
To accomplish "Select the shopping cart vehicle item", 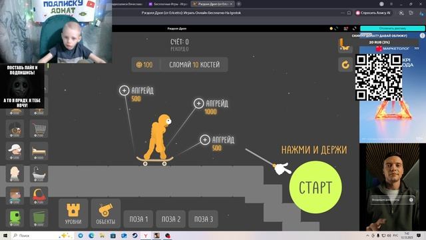I will pos(39,129).
